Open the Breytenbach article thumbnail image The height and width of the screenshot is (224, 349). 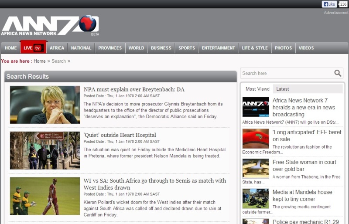[45, 105]
